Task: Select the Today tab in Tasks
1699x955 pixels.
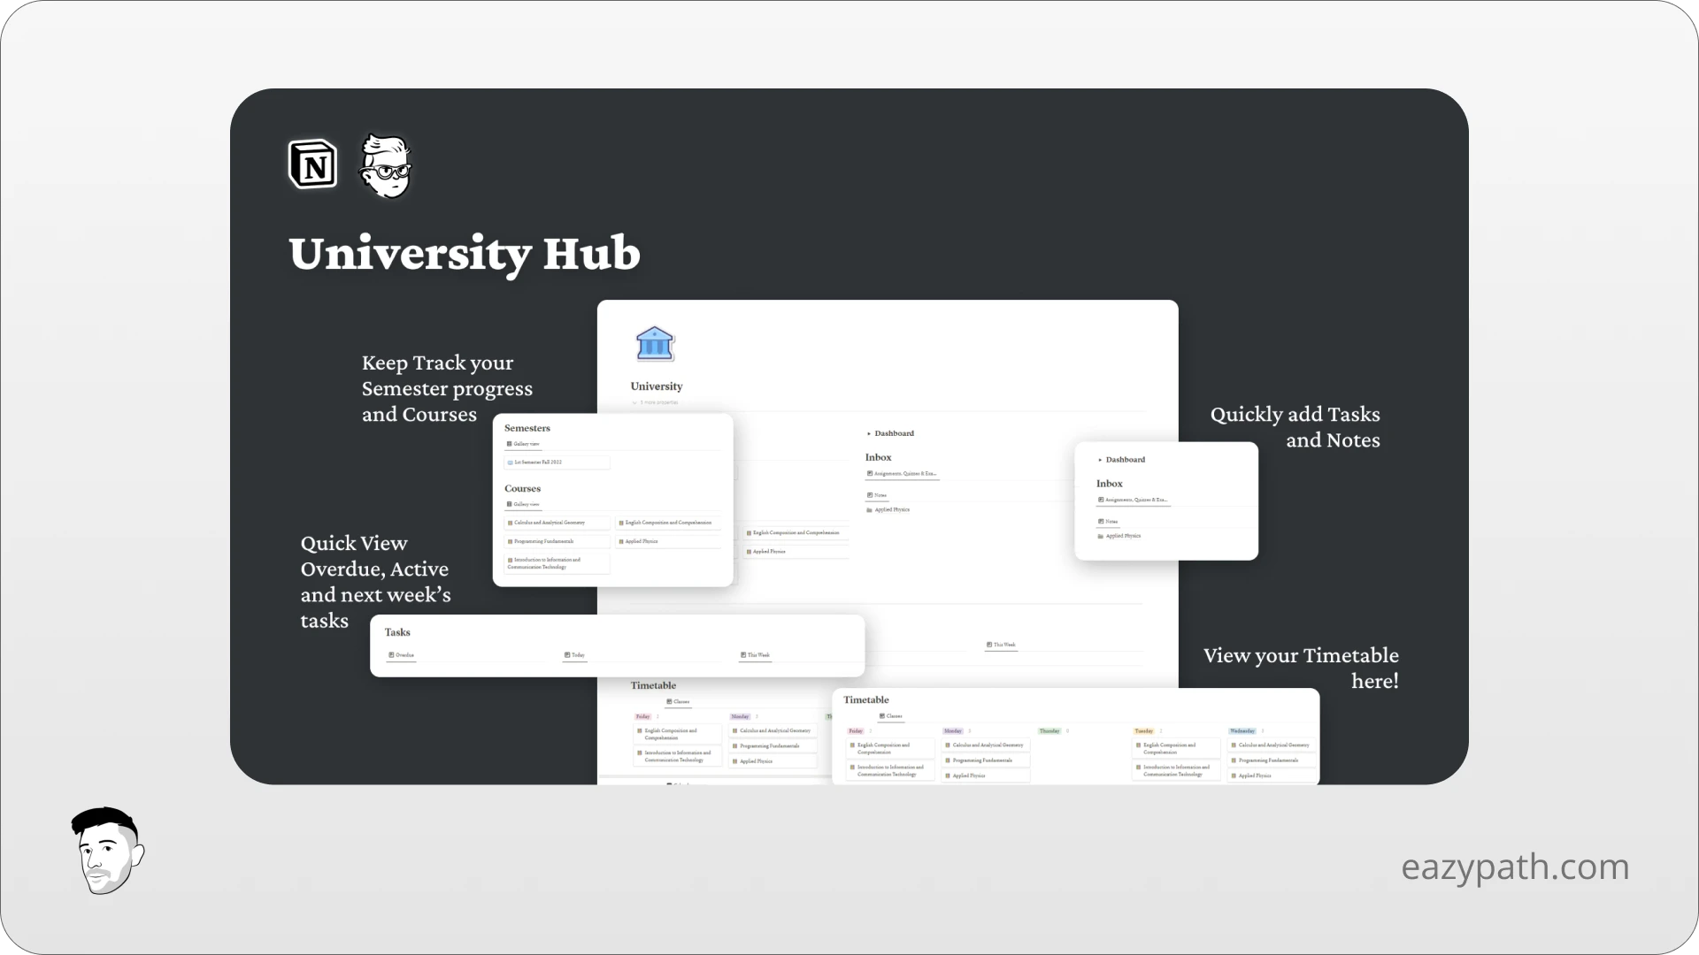Action: 574,655
